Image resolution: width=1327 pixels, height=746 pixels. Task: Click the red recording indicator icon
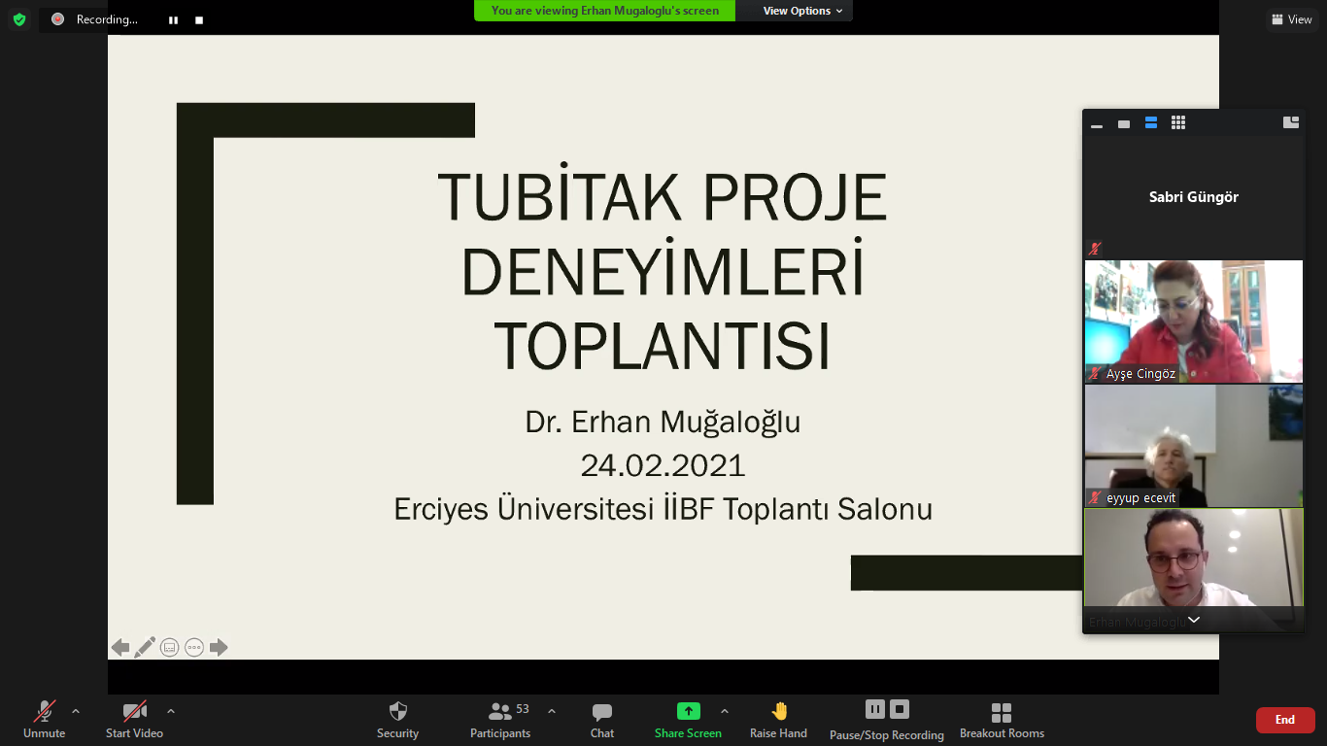pos(58,18)
